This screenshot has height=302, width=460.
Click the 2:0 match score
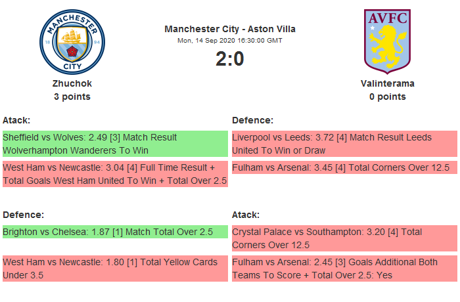point(230,59)
